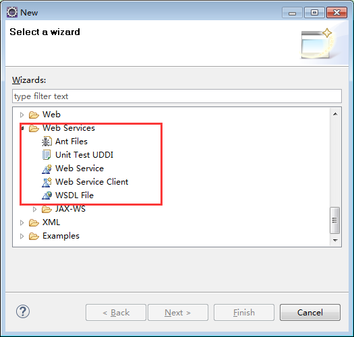Click the Web Services folder icon
The width and height of the screenshot is (354, 337).
[34, 129]
